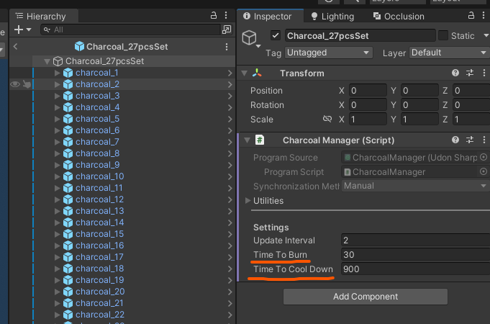Open Transform component help icon
This screenshot has height=324, width=490.
[455, 73]
